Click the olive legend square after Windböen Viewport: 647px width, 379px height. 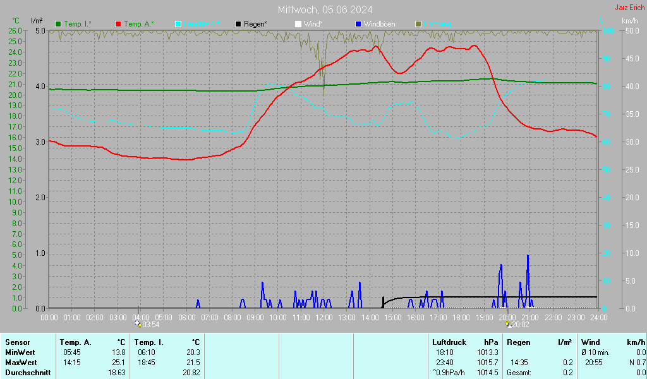click(x=418, y=24)
